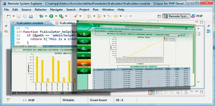Switch to the PHP perspective
Screen dimensions: 215x106
(x=197, y=16)
